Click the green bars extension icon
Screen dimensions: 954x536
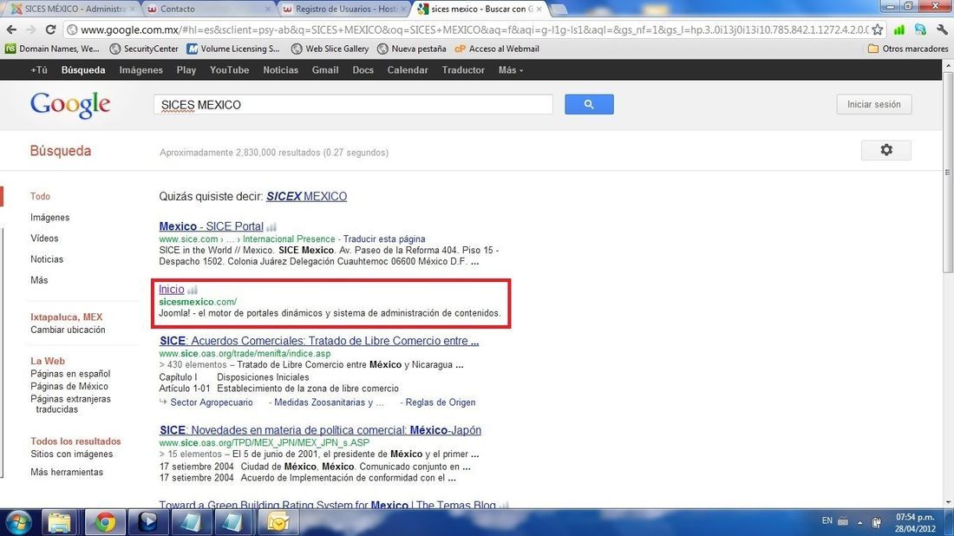(899, 29)
